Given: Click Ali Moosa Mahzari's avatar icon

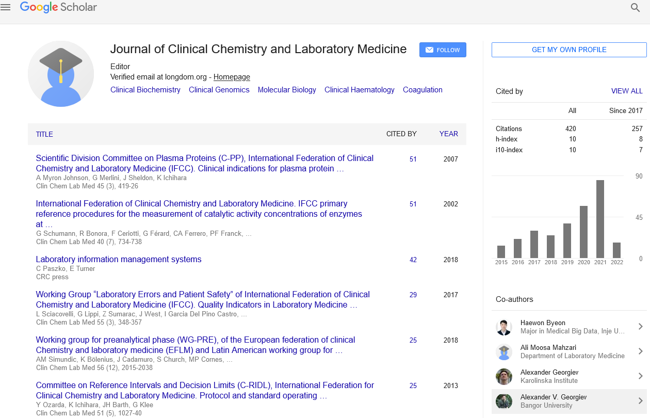Looking at the screenshot, I should [503, 352].
